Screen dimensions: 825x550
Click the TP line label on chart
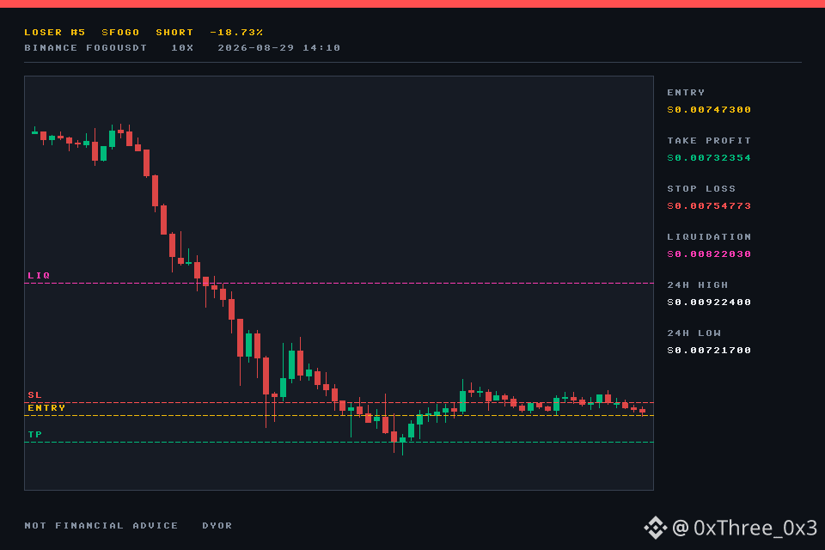[x=34, y=434]
